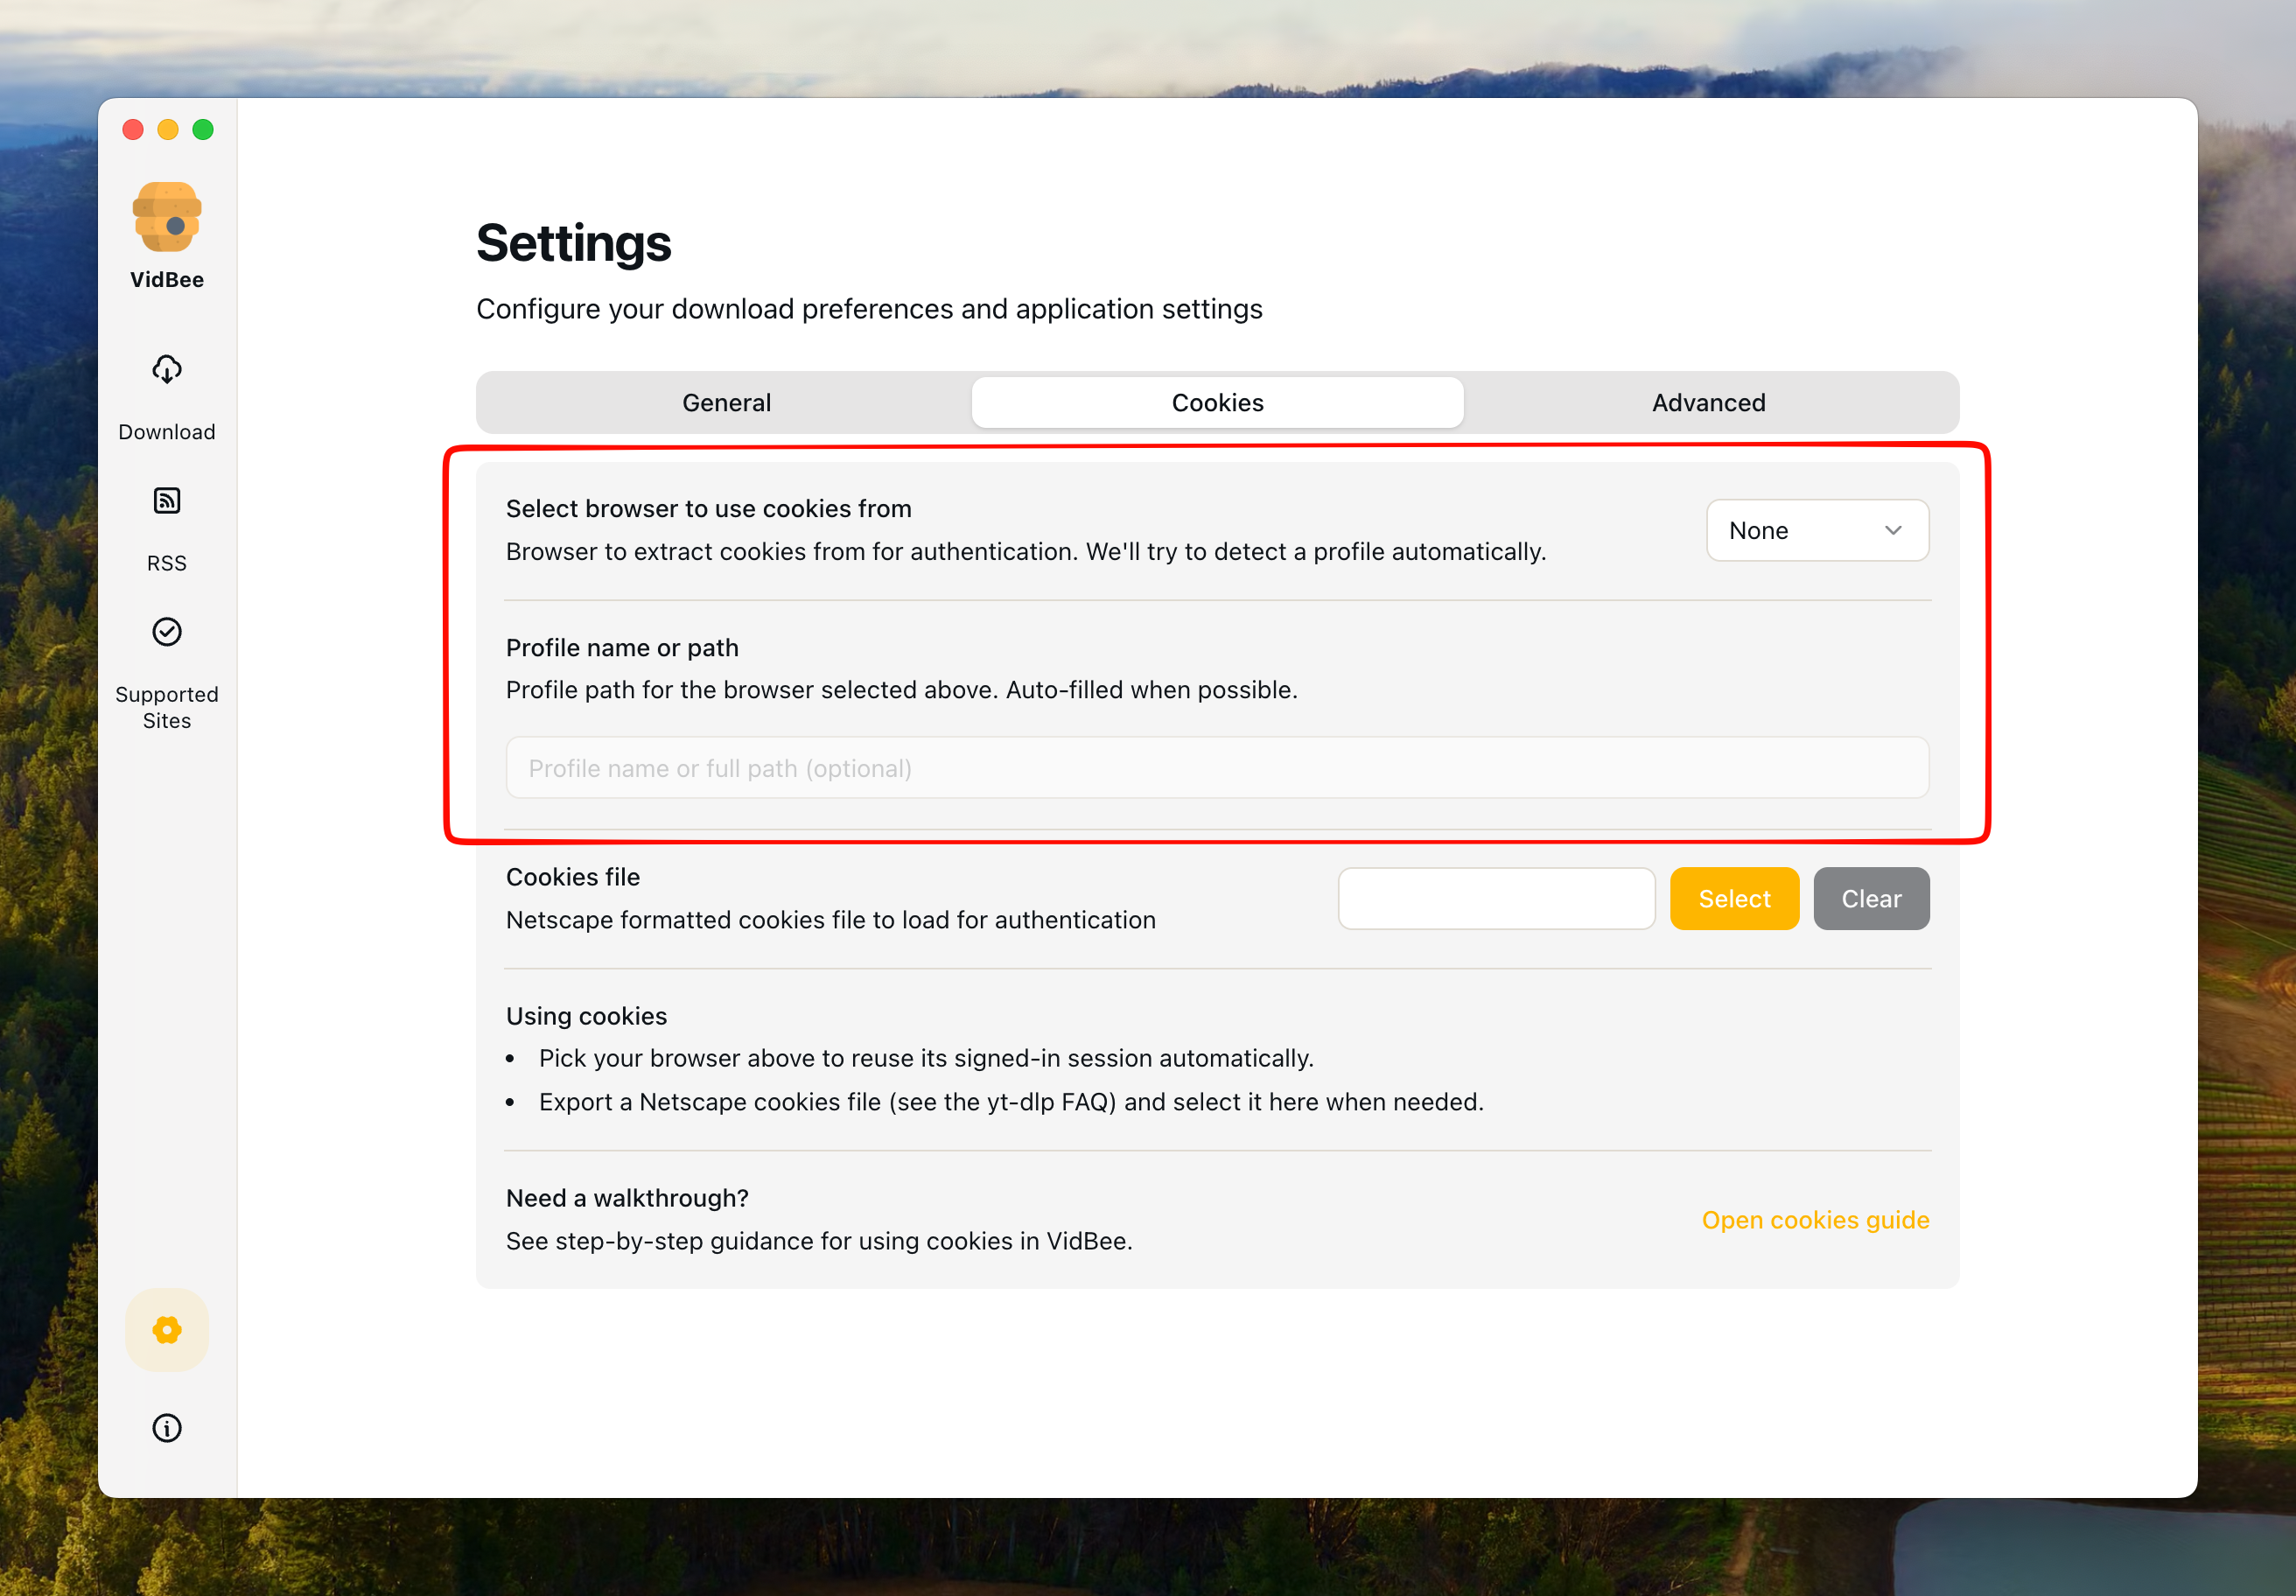
Task: Clear the selected cookies file
Action: 1871,898
